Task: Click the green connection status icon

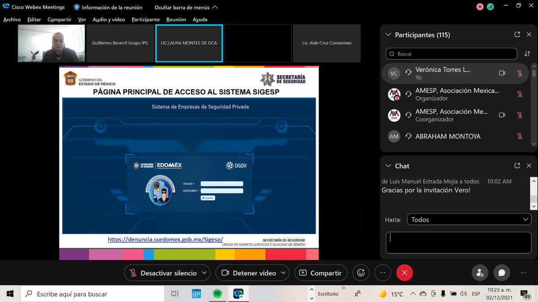Action: 490,7
